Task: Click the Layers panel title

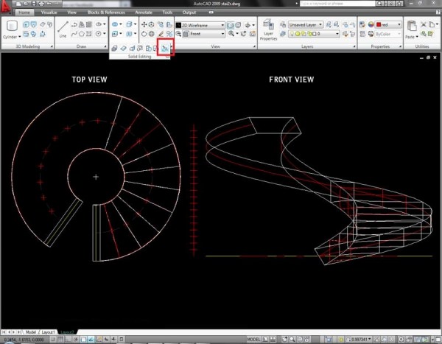Action: 307,46
